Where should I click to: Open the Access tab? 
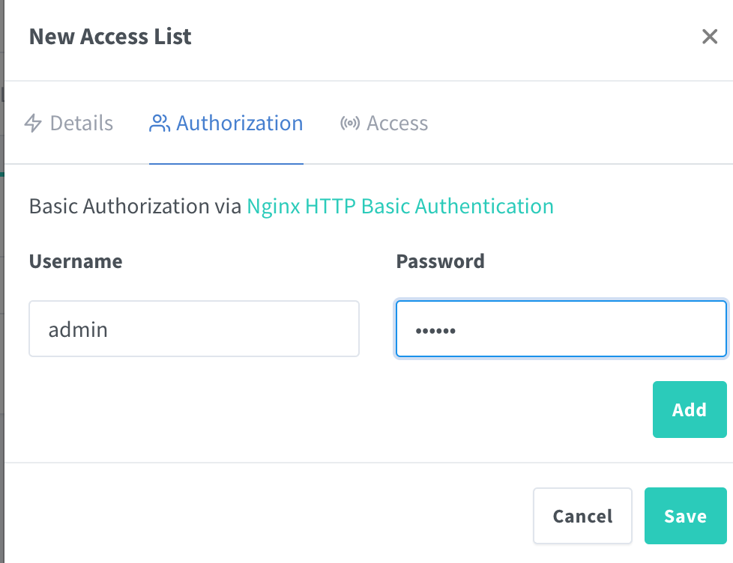(397, 124)
